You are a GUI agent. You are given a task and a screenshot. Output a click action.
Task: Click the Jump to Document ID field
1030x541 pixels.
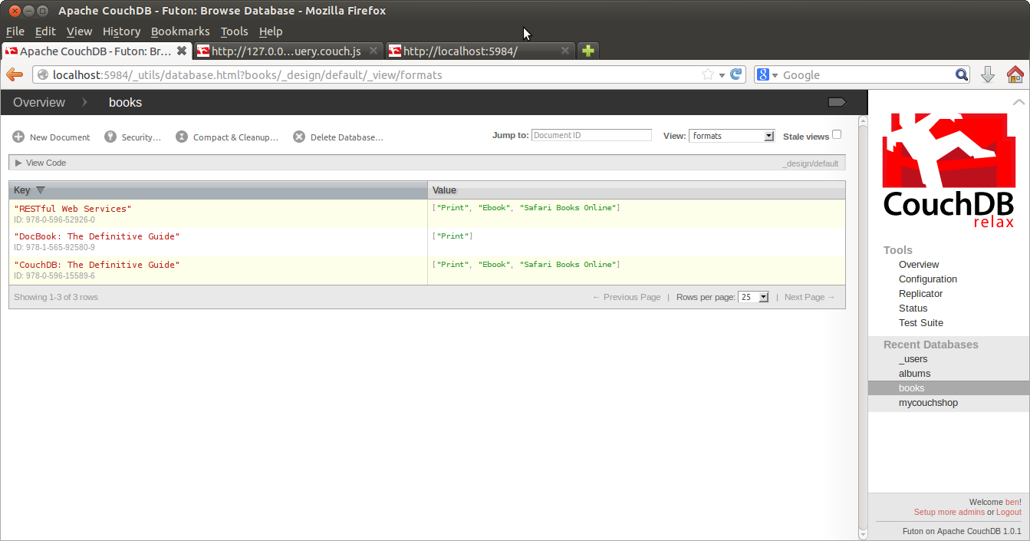tap(591, 135)
